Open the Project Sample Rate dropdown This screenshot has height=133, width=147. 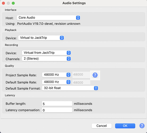56,75
